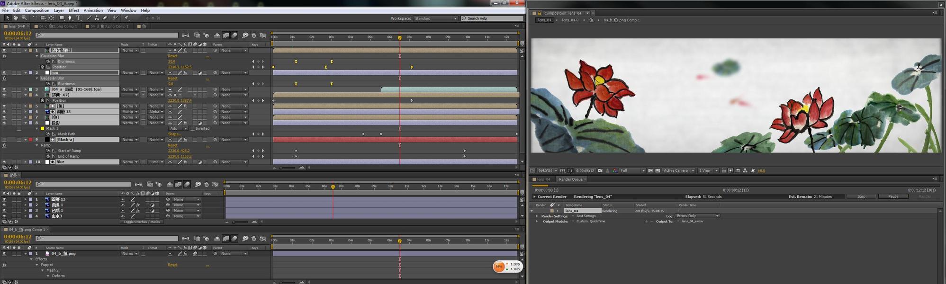Click Take Snapshot camera icon in viewer

coord(600,170)
